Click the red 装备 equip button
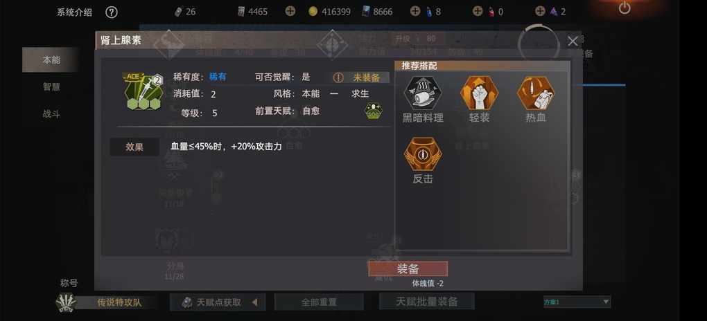 [x=408, y=269]
